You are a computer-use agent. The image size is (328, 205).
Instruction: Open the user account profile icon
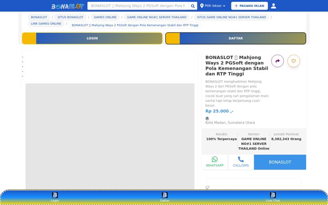(x=273, y=6)
